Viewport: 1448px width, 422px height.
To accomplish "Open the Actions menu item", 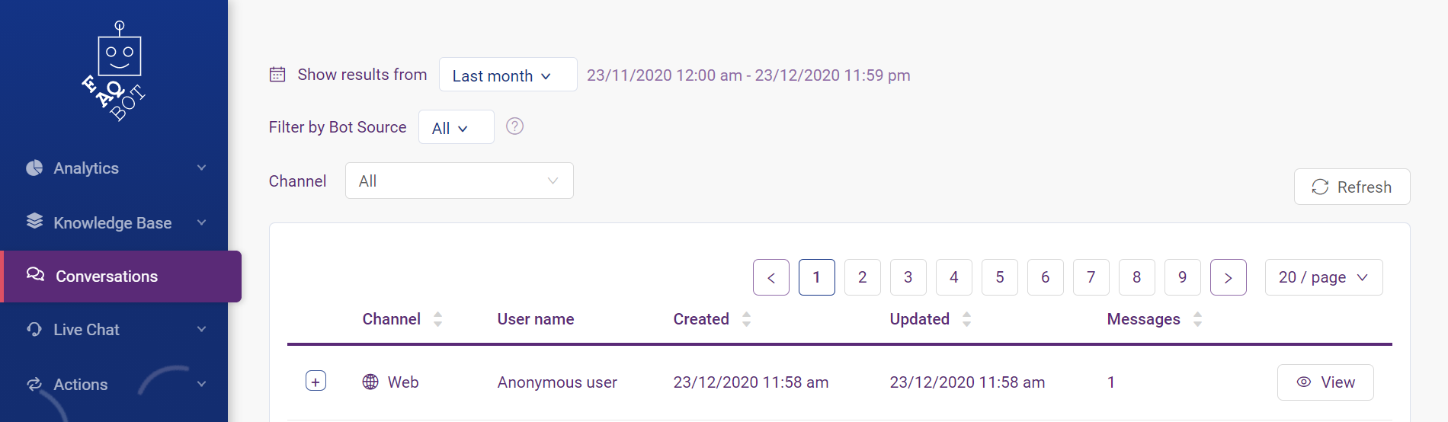I will [x=114, y=384].
